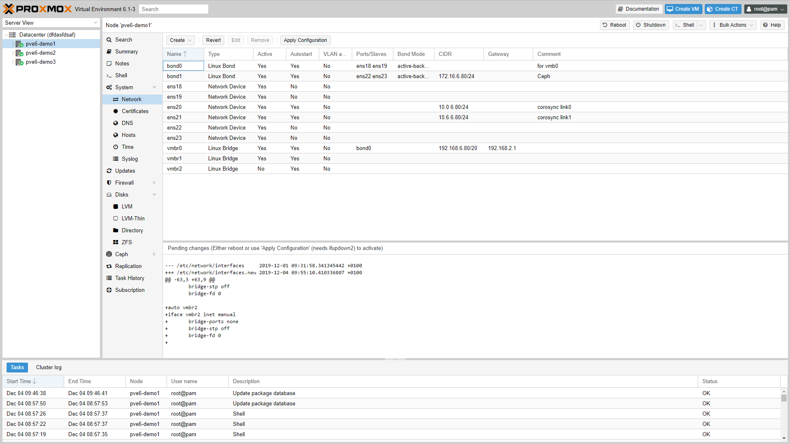Open the Create network dropdown
Viewport: 790px width, 444px height.
pos(181,40)
